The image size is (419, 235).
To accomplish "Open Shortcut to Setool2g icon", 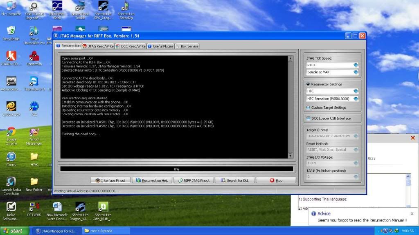I will [x=126, y=10].
